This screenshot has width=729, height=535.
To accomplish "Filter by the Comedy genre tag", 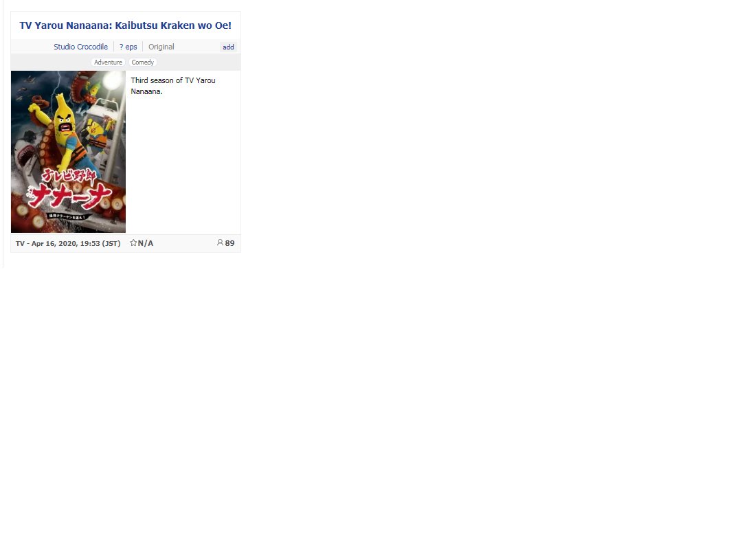I will (143, 62).
